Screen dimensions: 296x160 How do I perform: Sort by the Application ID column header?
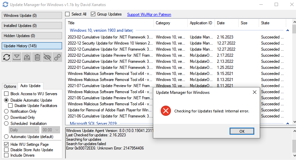pyautogui.click(x=201, y=23)
